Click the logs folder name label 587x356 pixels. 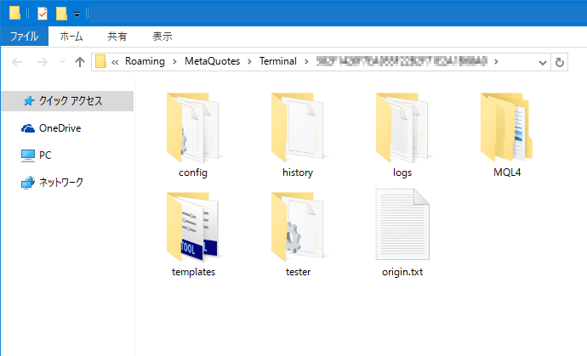(402, 172)
